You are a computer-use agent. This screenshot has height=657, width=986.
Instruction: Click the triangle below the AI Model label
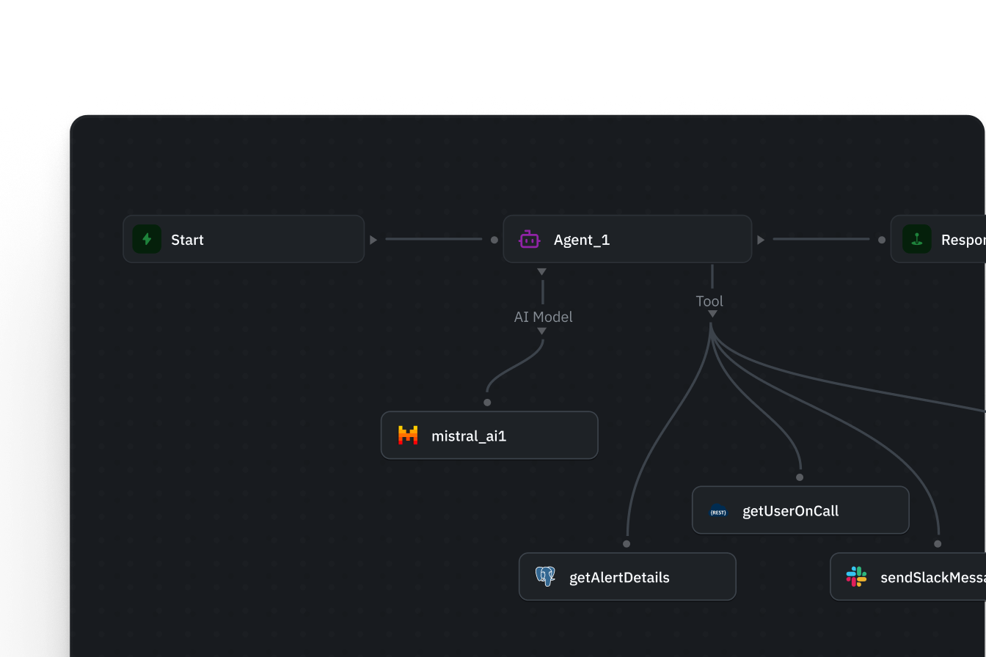click(x=541, y=331)
